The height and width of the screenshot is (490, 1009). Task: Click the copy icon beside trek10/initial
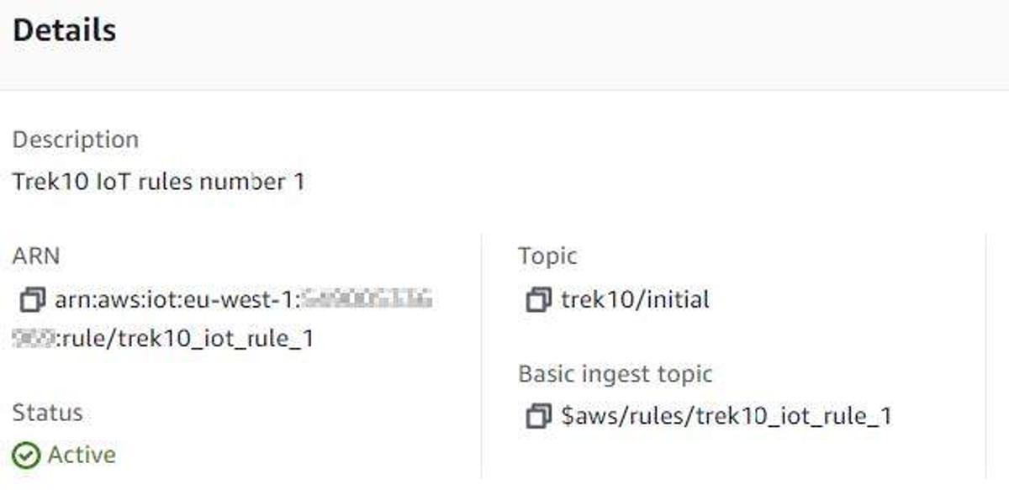click(x=537, y=299)
